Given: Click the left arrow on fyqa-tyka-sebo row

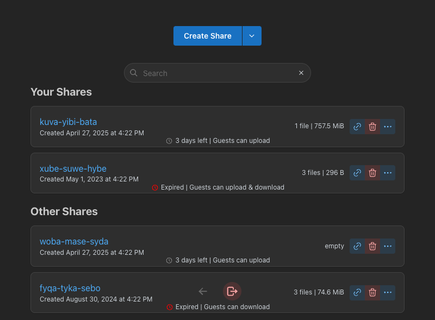Looking at the screenshot, I should pyautogui.click(x=203, y=291).
